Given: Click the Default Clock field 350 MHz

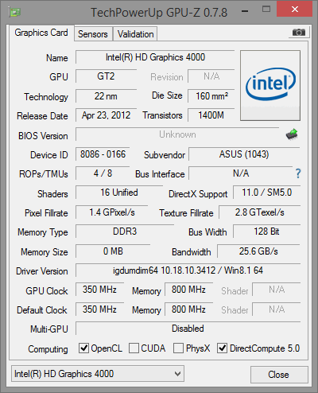Looking at the screenshot, I should tap(99, 309).
